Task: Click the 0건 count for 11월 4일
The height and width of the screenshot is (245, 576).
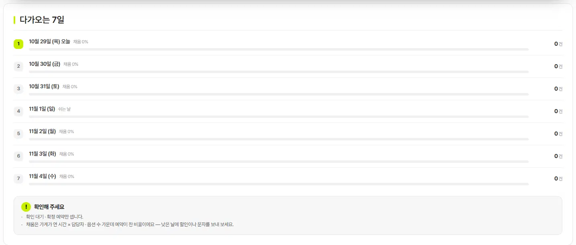Action: click(558, 179)
